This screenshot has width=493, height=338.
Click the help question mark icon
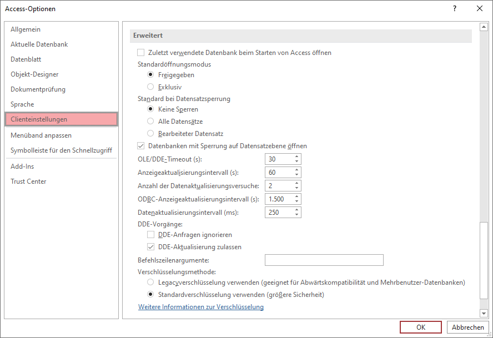pos(454,8)
